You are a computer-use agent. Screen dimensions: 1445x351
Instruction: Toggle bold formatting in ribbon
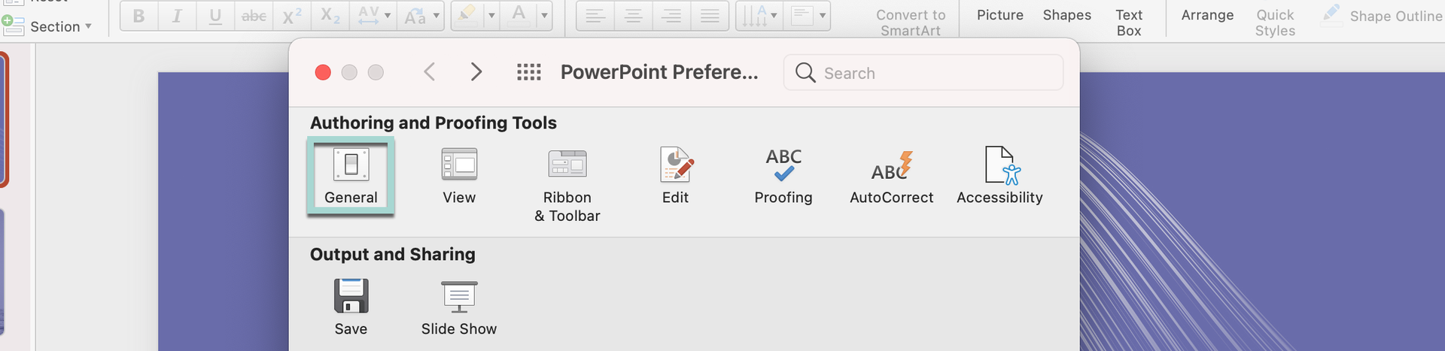tap(138, 16)
